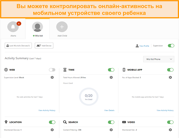Turn off the TIME toggle
Image resolution: width=179 pixels, height=138 pixels.
pos(111,70)
